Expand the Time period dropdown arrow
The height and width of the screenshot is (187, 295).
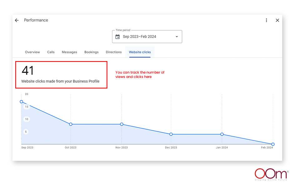pyautogui.click(x=177, y=37)
